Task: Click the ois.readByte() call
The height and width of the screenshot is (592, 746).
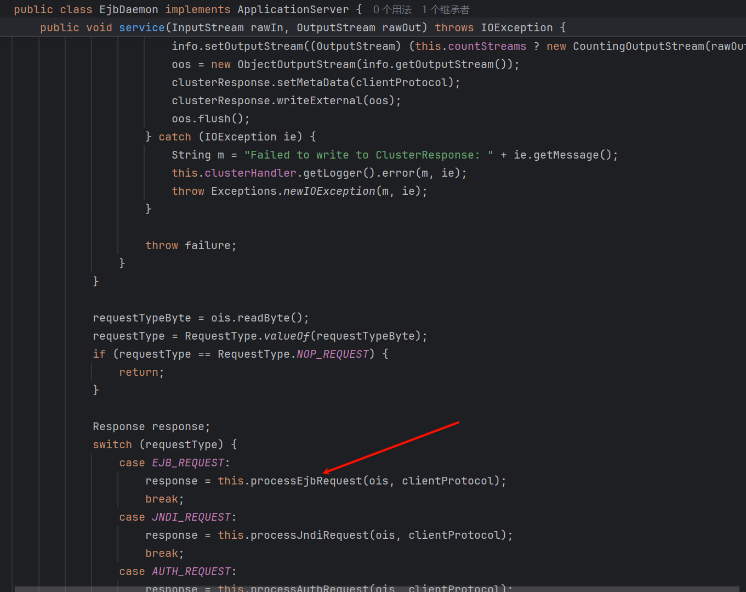Action: click(x=259, y=318)
